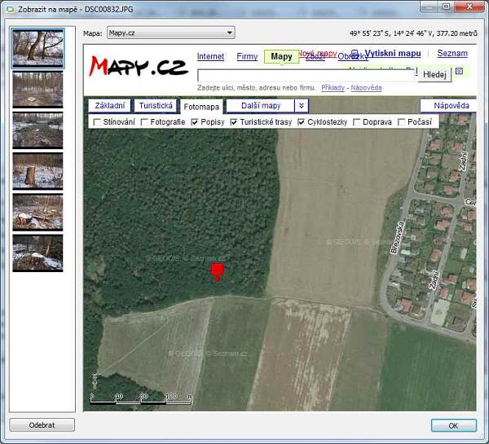Screen dimensions: 489x444
Task: Enable the Stínování checkbox
Action: click(x=98, y=122)
